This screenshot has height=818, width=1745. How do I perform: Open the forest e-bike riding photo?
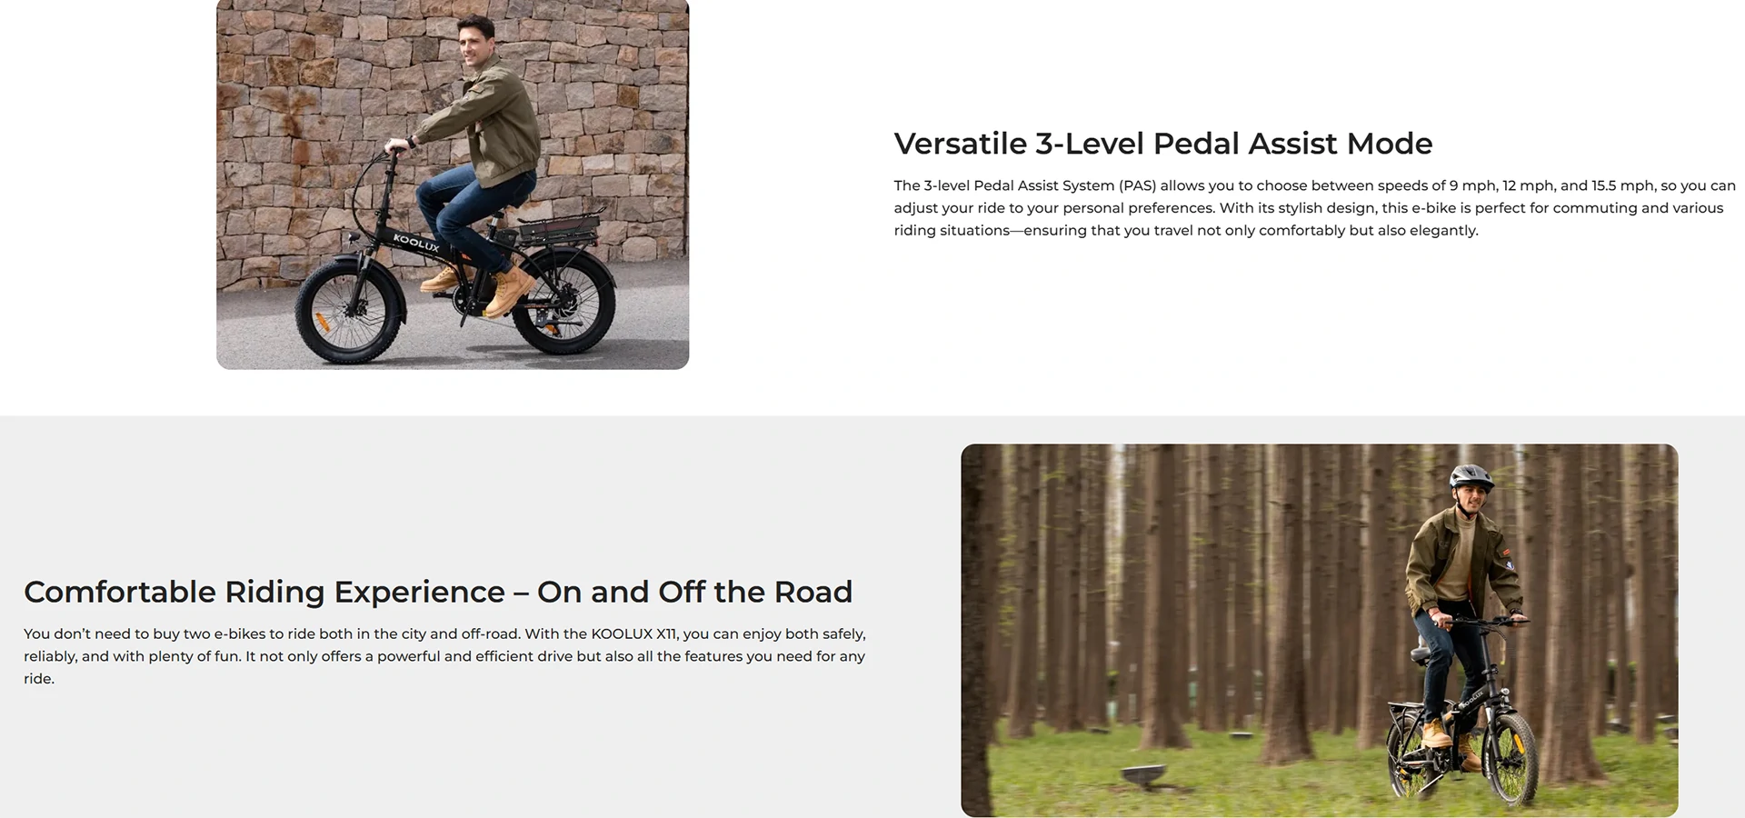coord(1319,630)
